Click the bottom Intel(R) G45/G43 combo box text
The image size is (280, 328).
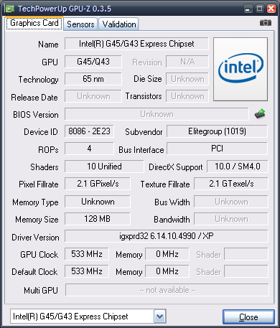[70, 317]
